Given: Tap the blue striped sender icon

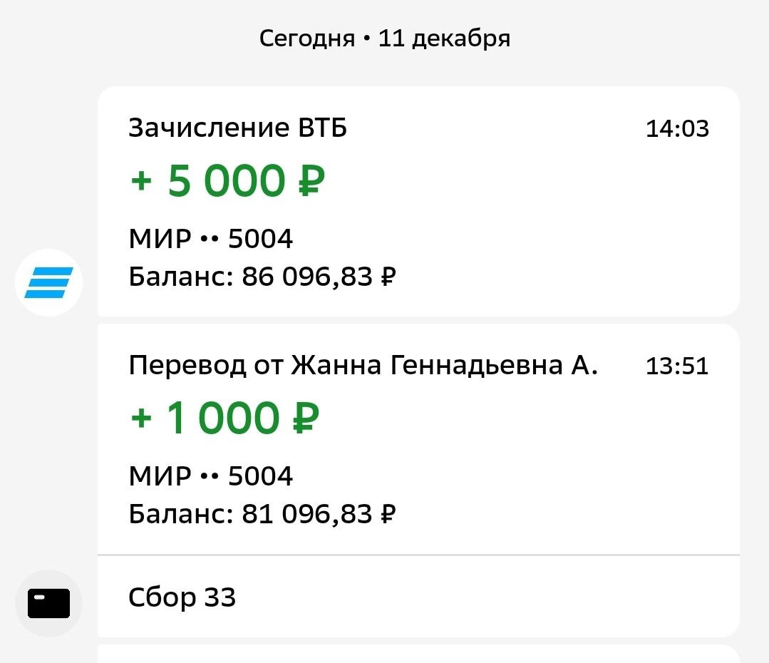Looking at the screenshot, I should coord(48,282).
